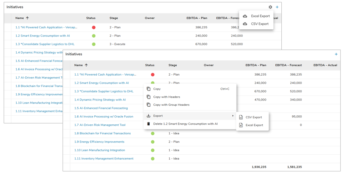Sort by Name column arrow in front panel
Image resolution: width=343 pixels, height=173 pixels.
86,65
